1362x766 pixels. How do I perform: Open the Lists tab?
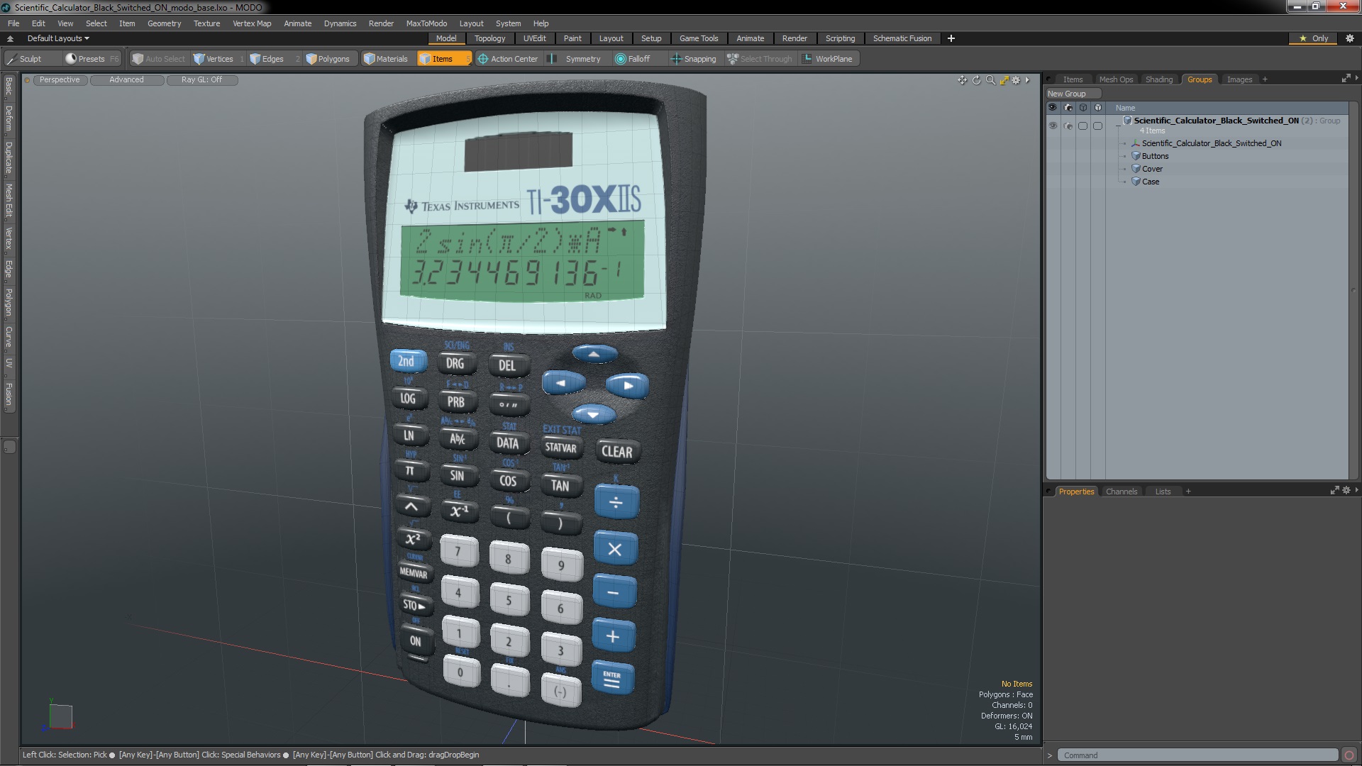point(1163,492)
